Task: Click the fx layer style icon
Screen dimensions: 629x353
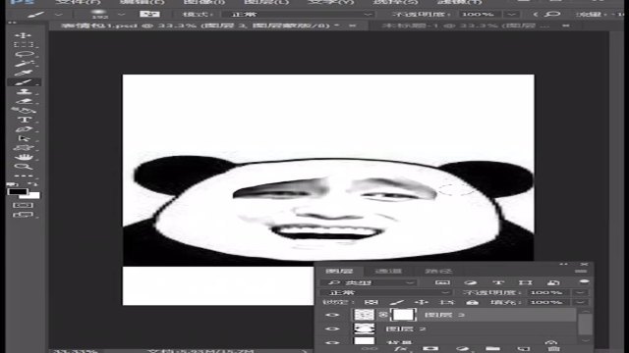Action: click(399, 349)
